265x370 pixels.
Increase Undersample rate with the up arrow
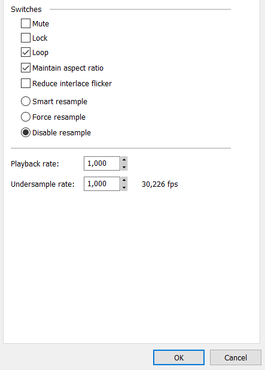click(124, 180)
